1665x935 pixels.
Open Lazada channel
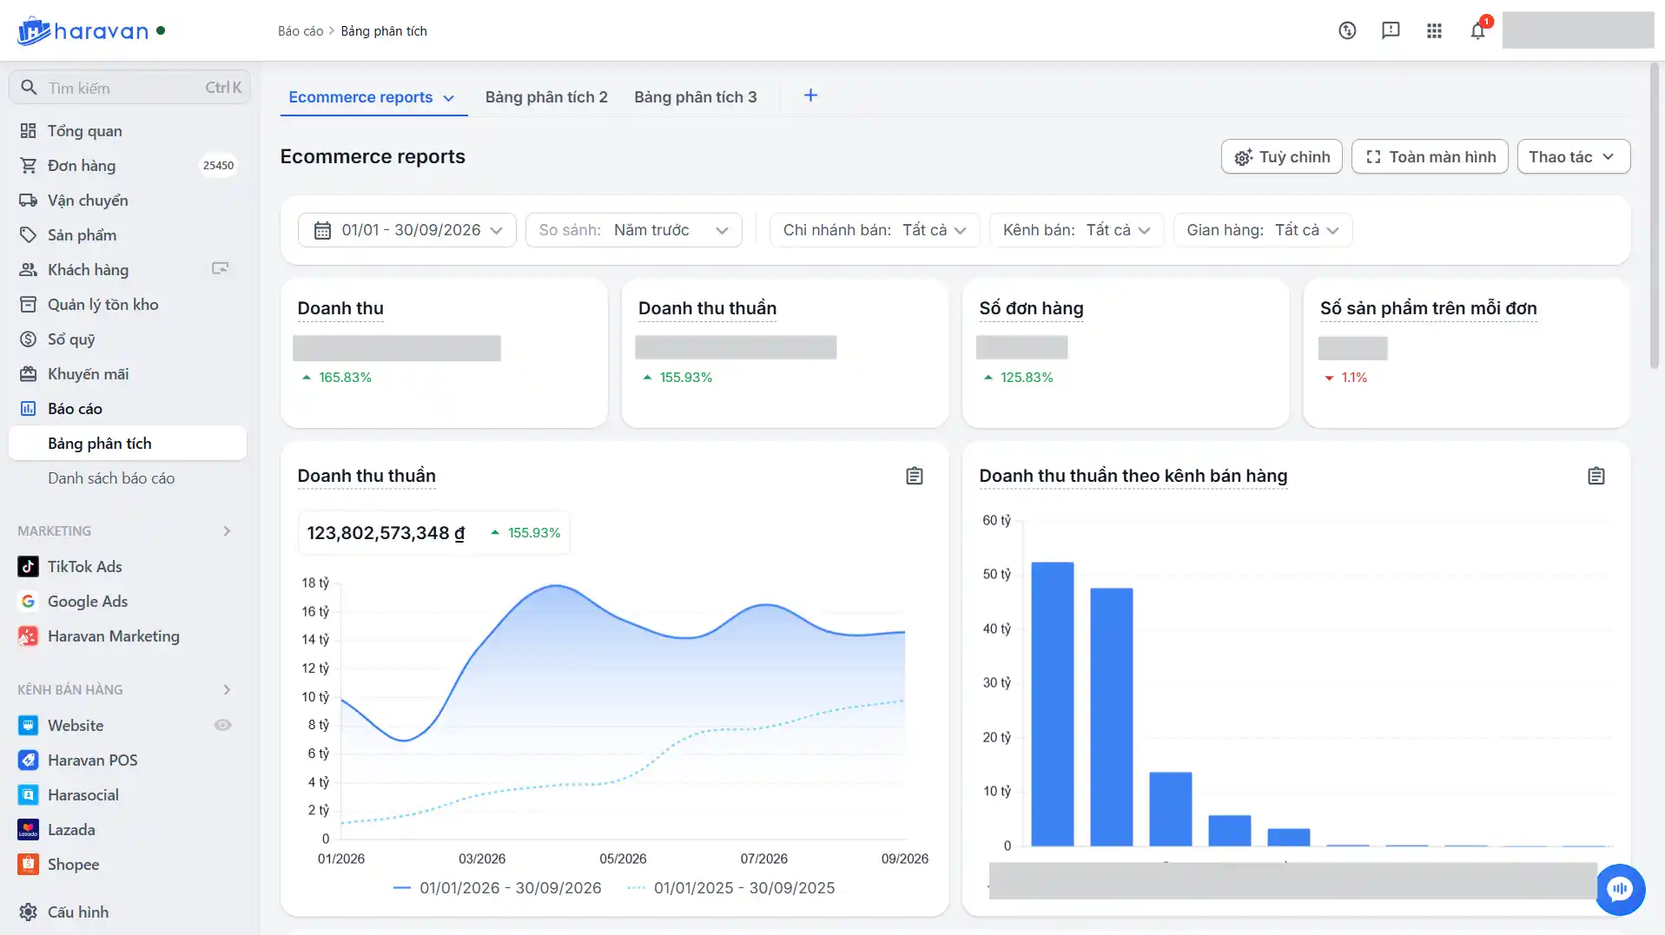[x=71, y=829]
